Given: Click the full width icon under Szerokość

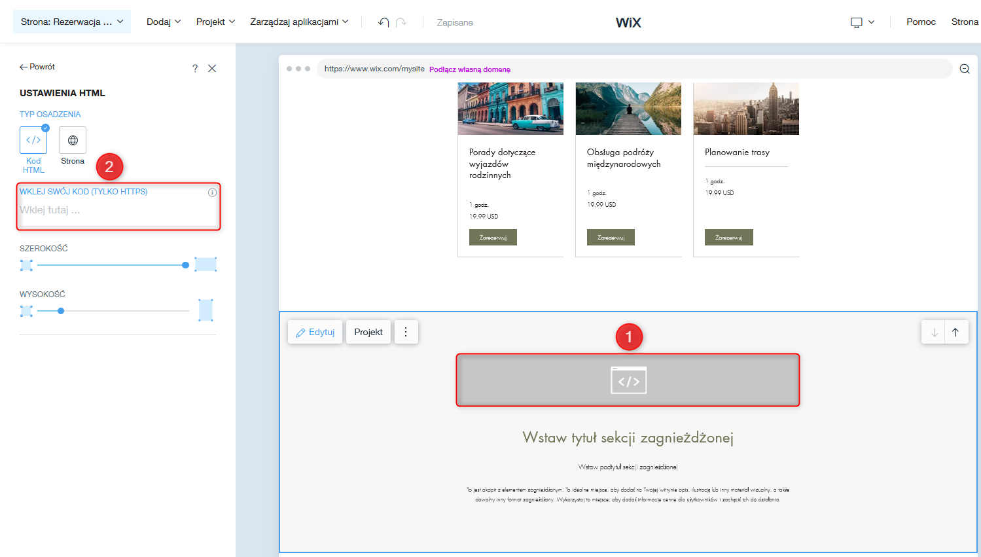Looking at the screenshot, I should [205, 264].
